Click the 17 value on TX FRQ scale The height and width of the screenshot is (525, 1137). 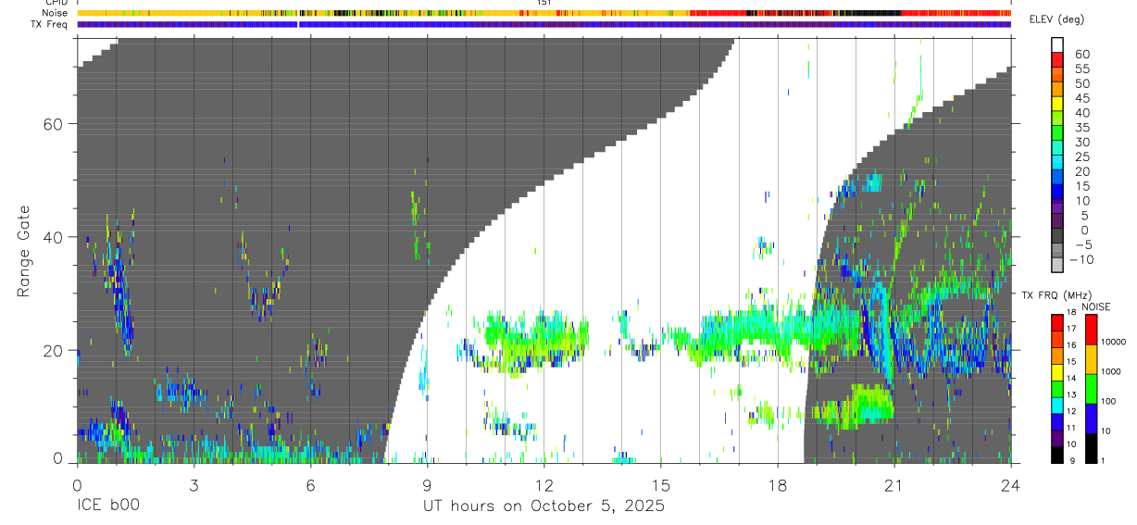[x=1069, y=329]
